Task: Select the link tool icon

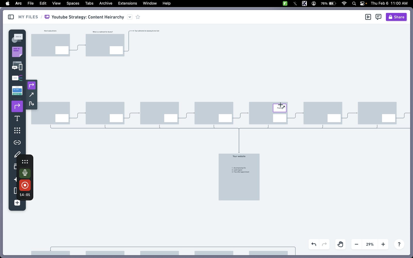Action: [17, 142]
